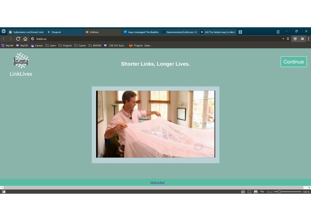Image resolution: width=311 pixels, height=221 pixels.
Task: Switch to Devpost tab
Action: 64,32
